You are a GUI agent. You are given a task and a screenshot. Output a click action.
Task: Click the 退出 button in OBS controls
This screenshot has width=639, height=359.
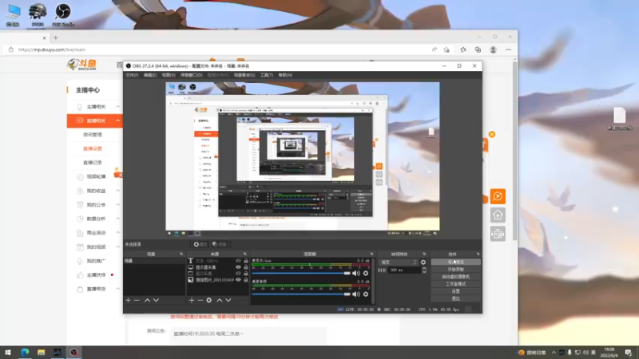455,298
